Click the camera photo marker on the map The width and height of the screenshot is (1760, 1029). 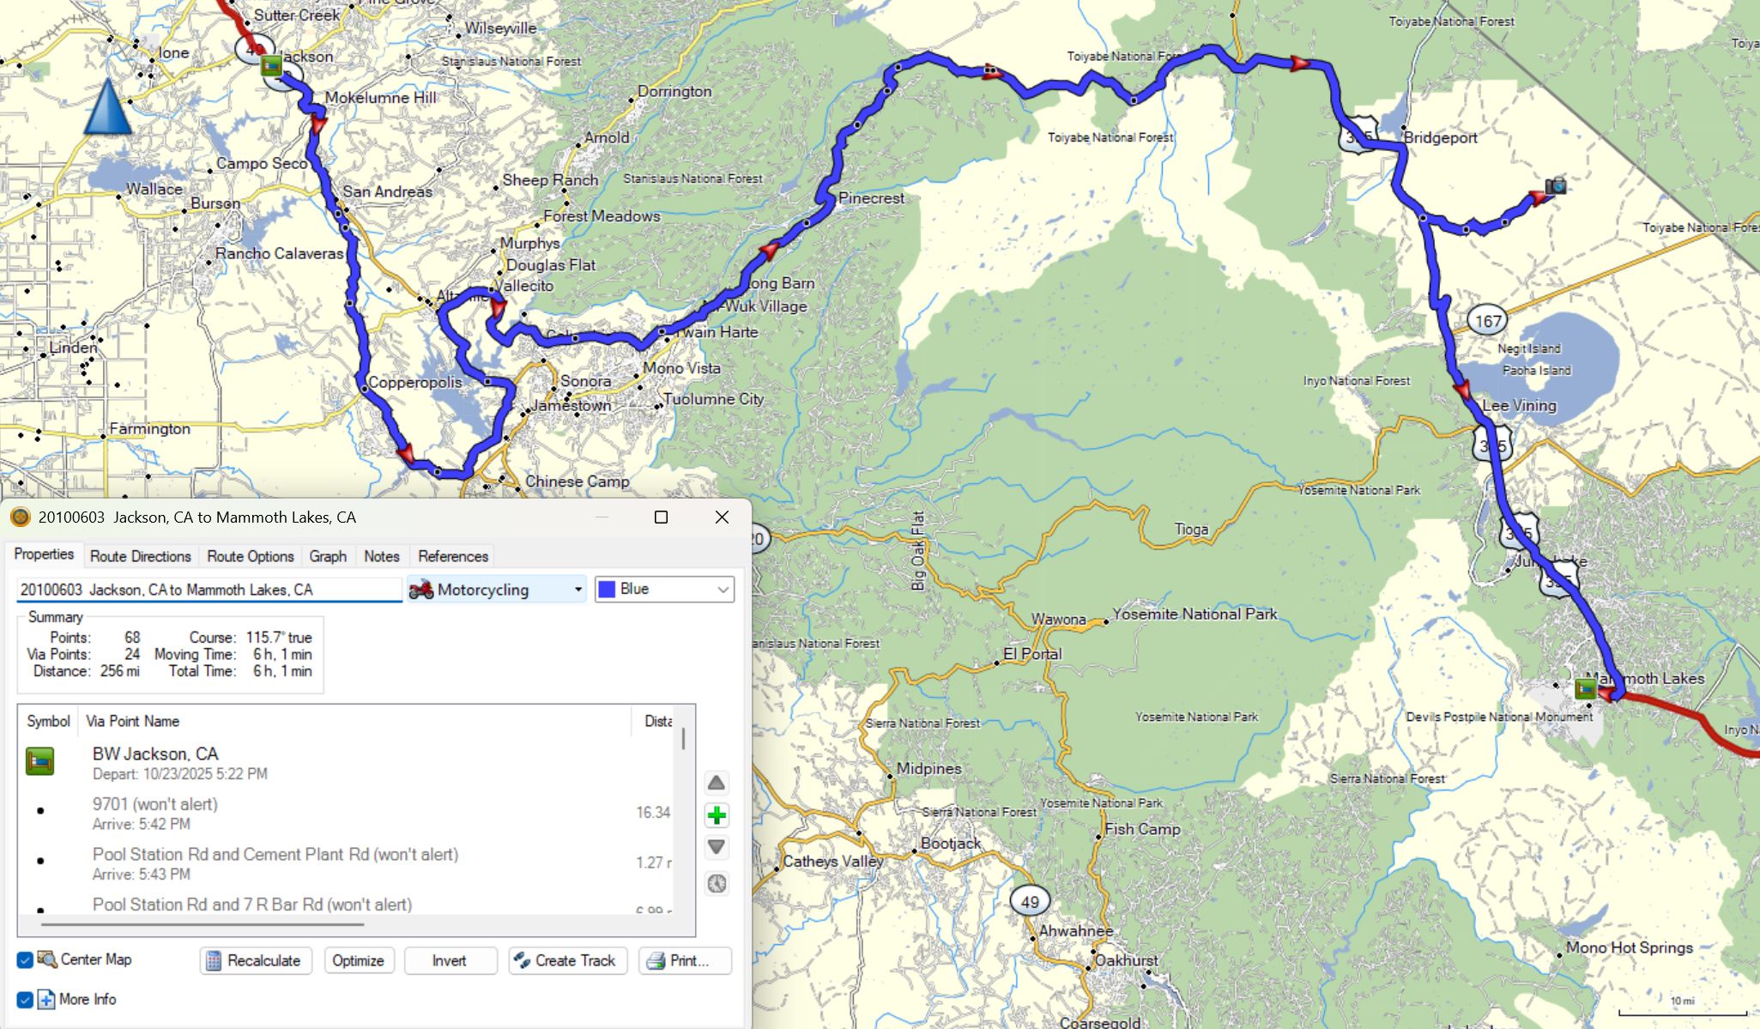pyautogui.click(x=1556, y=186)
